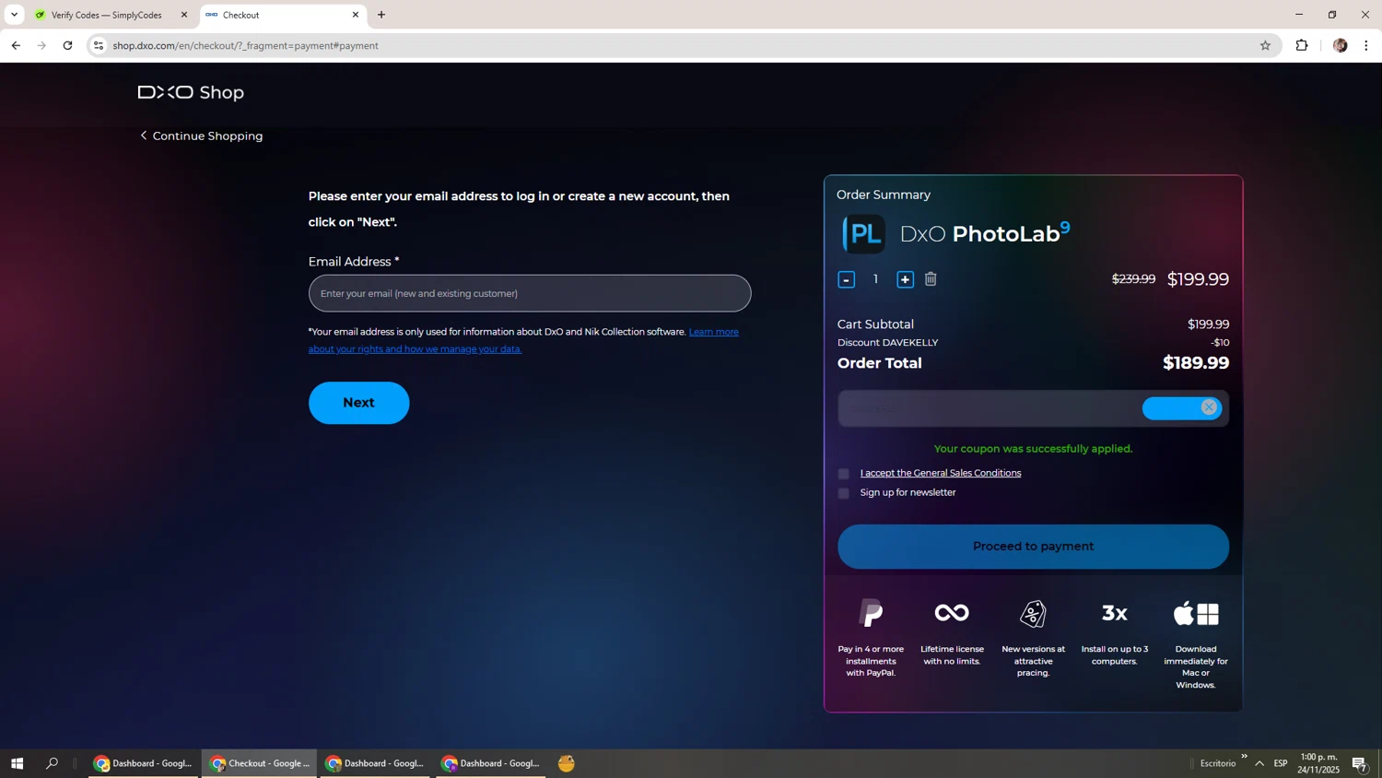Image resolution: width=1382 pixels, height=778 pixels.
Task: Increase PhotoLab quantity with plus button
Action: tap(905, 279)
